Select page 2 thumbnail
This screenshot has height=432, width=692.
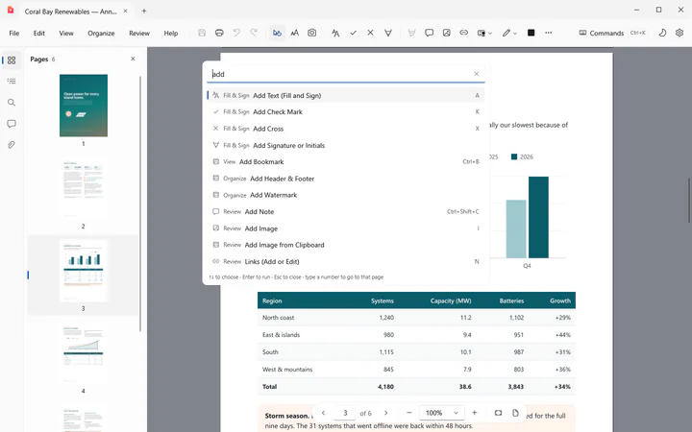[84, 188]
